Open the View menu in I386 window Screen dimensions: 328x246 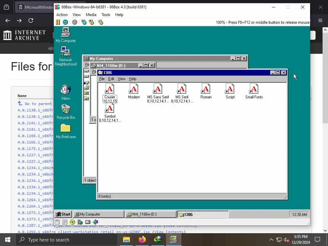click(121, 79)
